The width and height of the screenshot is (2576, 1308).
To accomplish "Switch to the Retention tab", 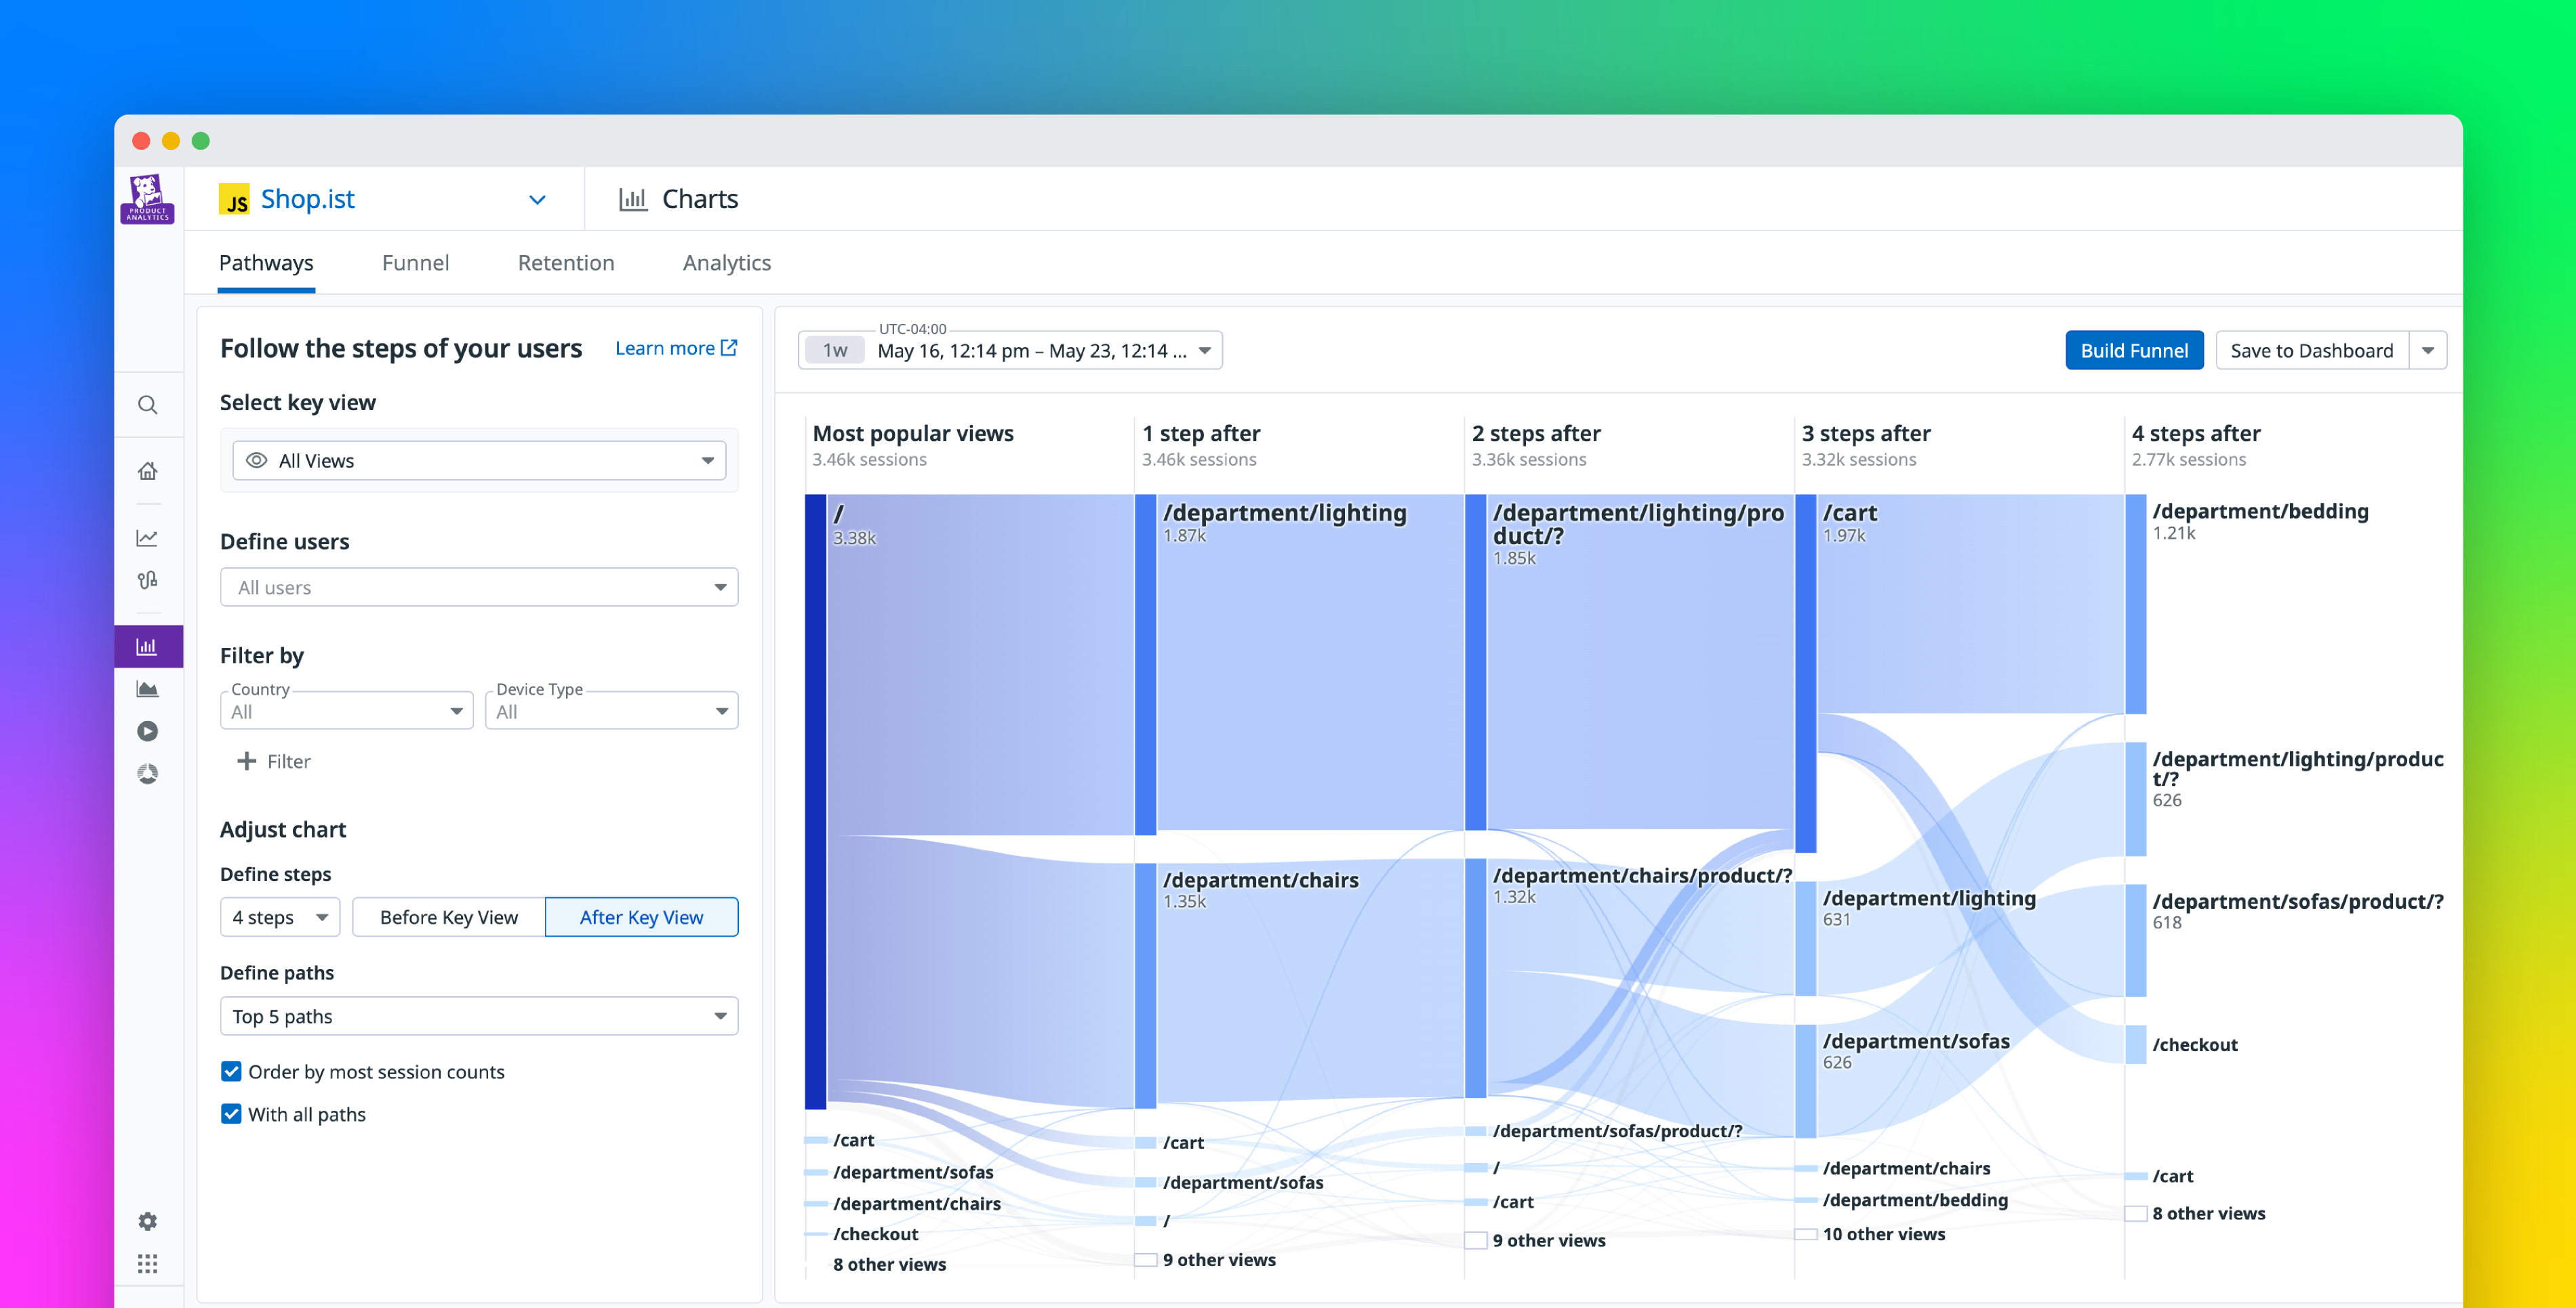I will (x=565, y=262).
